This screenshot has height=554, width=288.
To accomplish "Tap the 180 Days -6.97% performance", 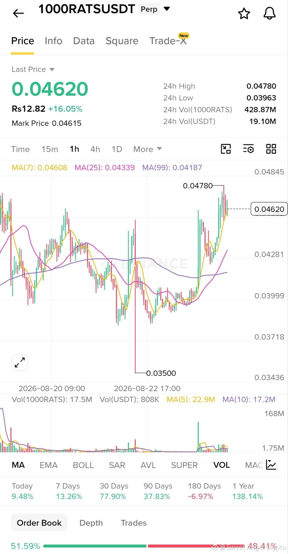I will [204, 491].
